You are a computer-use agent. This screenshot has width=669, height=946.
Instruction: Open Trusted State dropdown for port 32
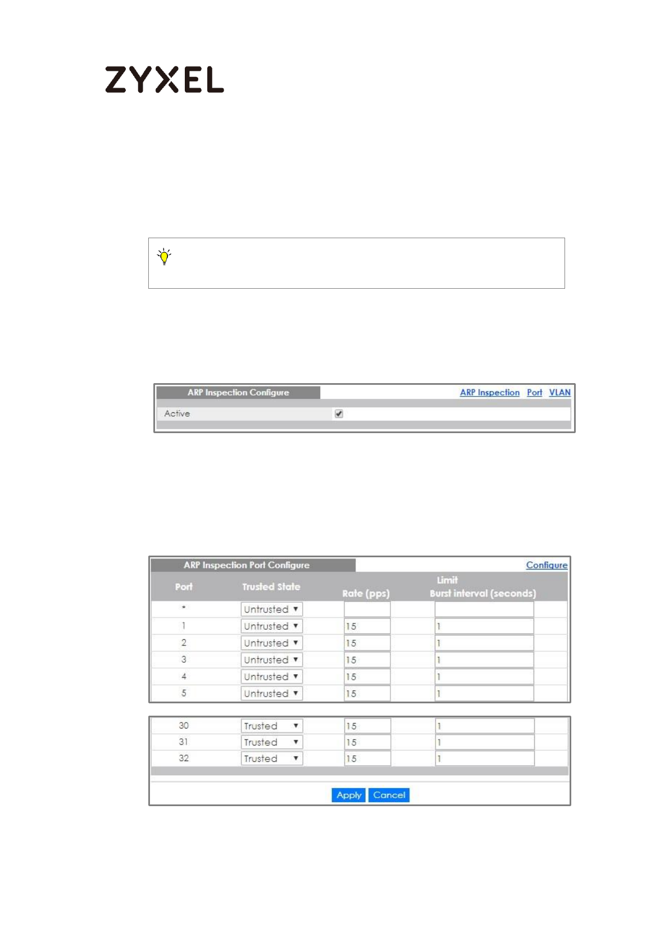click(271, 758)
